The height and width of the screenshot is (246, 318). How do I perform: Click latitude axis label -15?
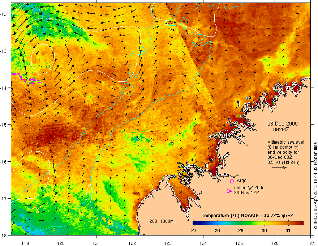click(4, 125)
